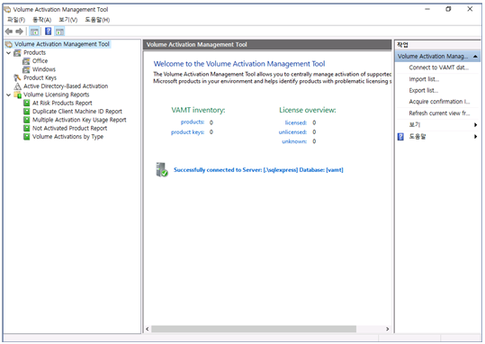The height and width of the screenshot is (344, 485).
Task: Click the Windows node icon
Action: [x=26, y=69]
